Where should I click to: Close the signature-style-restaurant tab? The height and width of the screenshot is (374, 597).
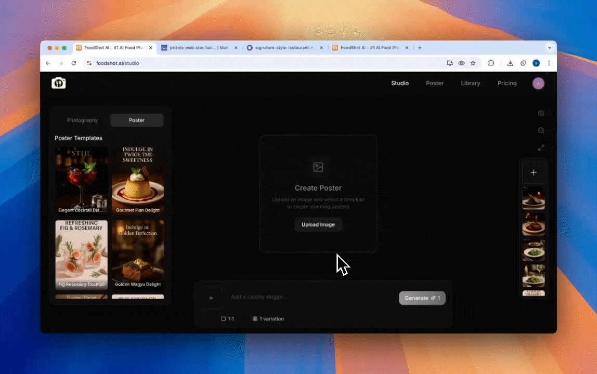[x=321, y=48]
